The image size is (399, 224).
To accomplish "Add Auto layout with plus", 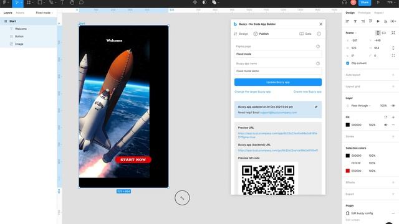I will click(x=393, y=75).
